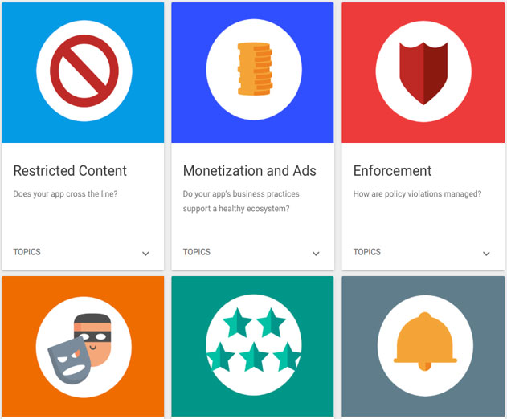Open the Enforcement heading

coord(392,171)
